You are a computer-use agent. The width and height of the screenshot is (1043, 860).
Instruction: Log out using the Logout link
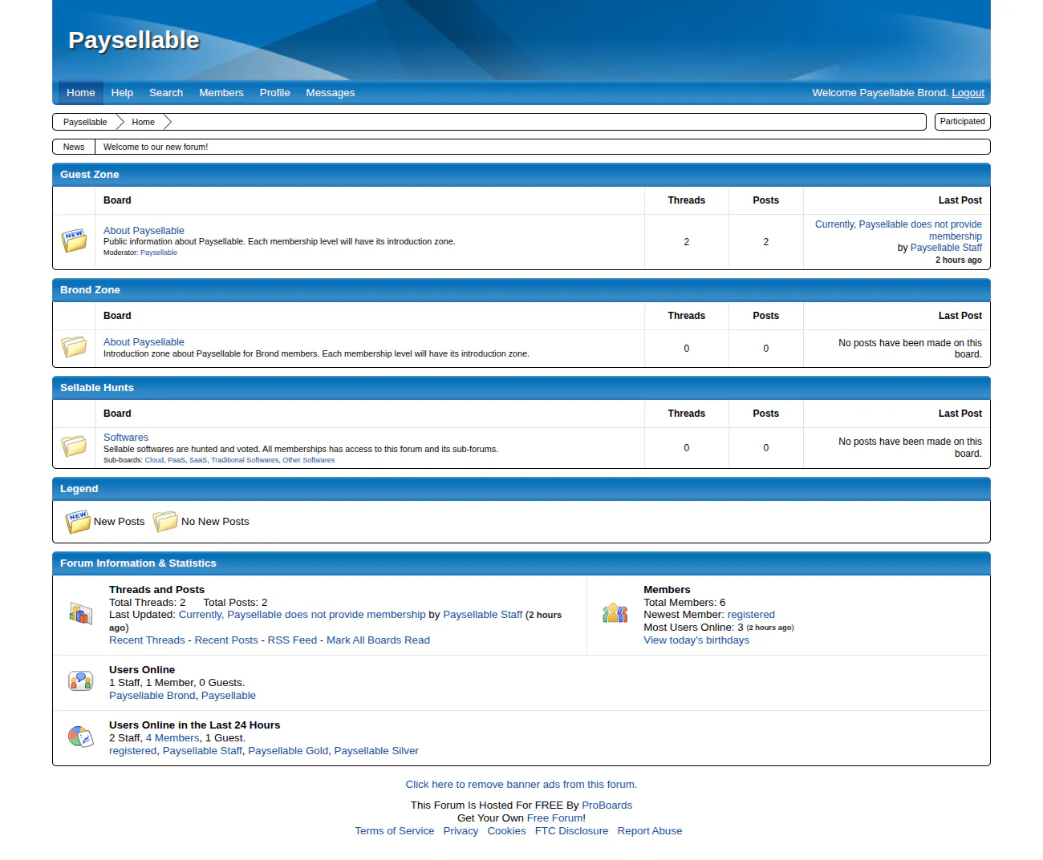(x=968, y=93)
